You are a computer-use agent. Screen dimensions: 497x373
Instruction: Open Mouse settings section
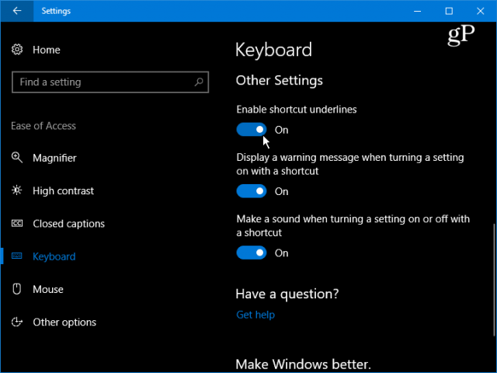click(48, 289)
